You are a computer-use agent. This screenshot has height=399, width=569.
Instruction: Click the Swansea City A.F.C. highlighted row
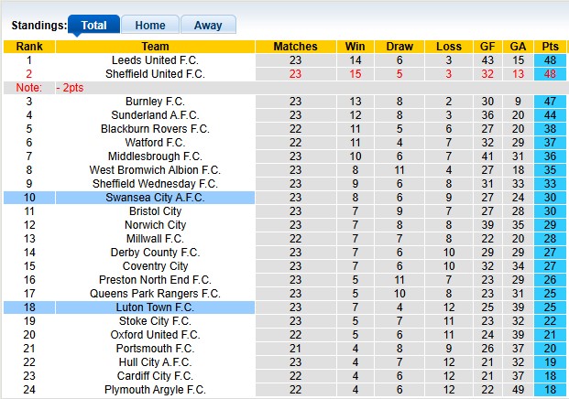156,198
